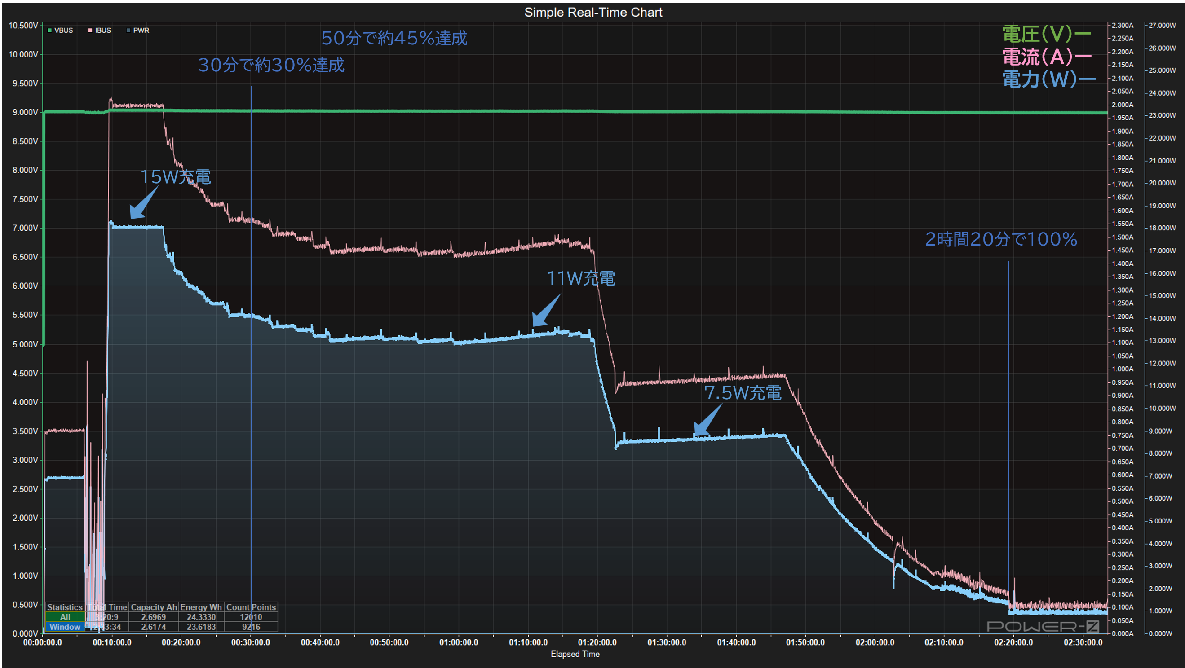Toggle the PWR series label in legend
Image resolution: width=1185 pixels, height=668 pixels.
pyautogui.click(x=141, y=31)
